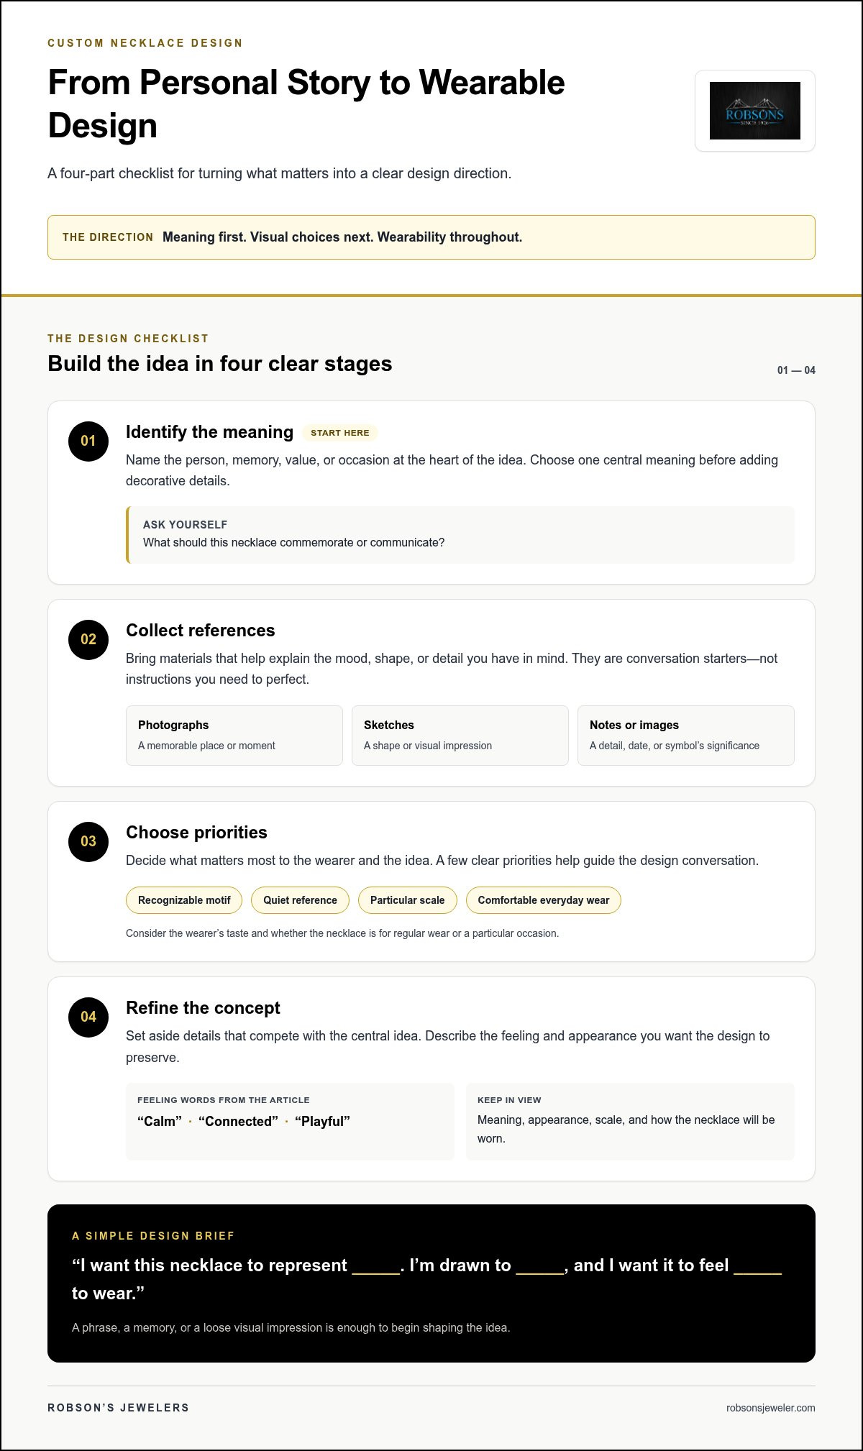This screenshot has width=863, height=1451.
Task: Click "A phrase, a memory" brief footnote
Action: 291,1327
